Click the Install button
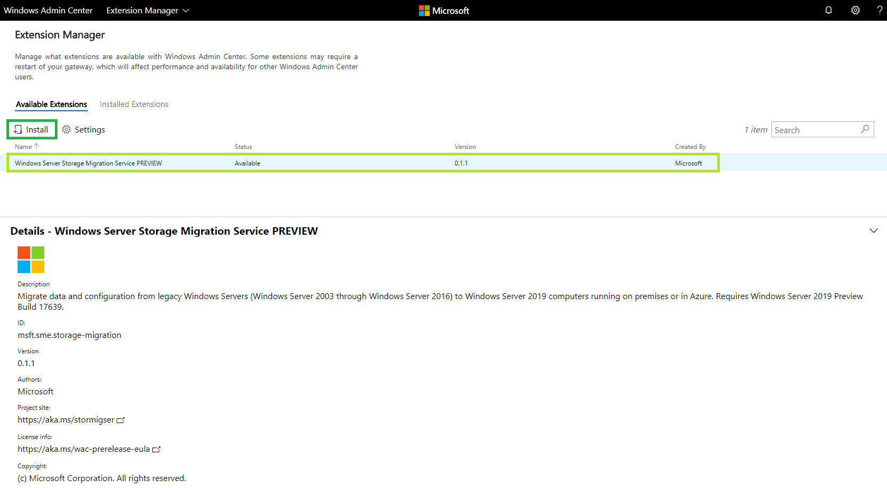887x488 pixels. [31, 129]
